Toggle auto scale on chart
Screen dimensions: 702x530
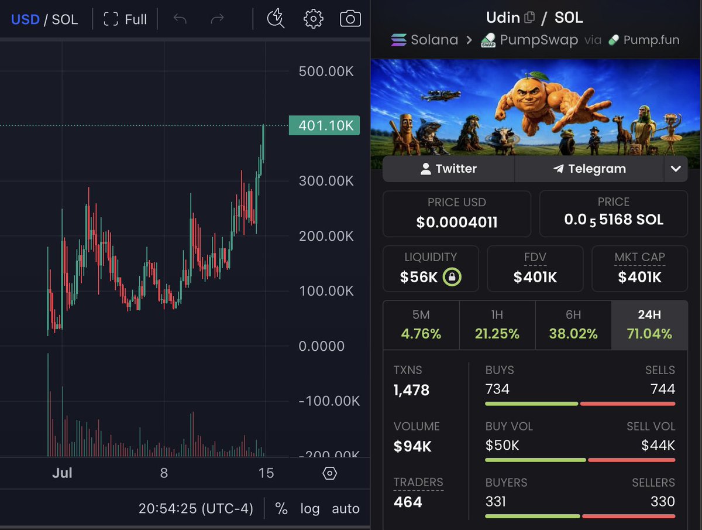point(346,508)
